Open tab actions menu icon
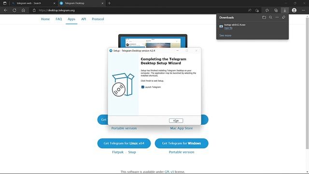Viewport: 309px width, 174px height. tap(5, 3)
